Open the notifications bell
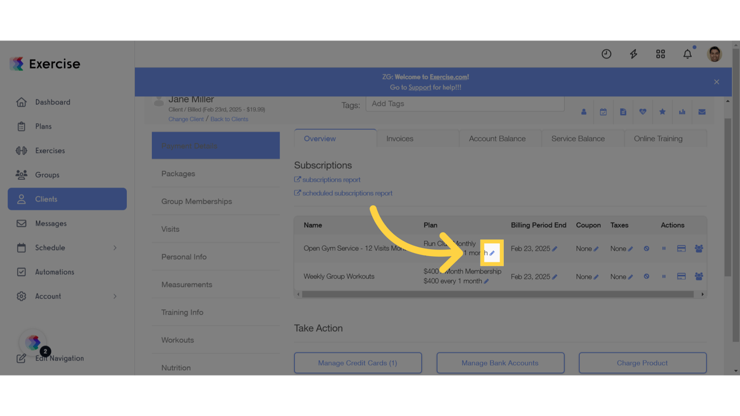 [687, 54]
